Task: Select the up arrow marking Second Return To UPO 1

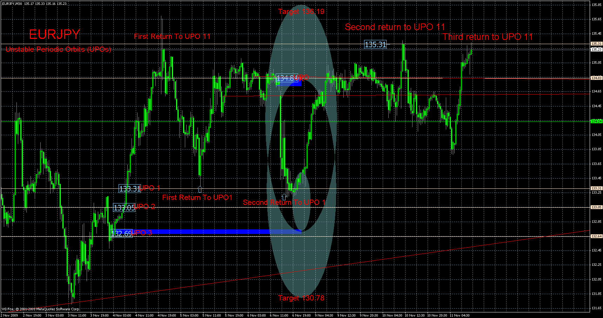Action: point(283,196)
